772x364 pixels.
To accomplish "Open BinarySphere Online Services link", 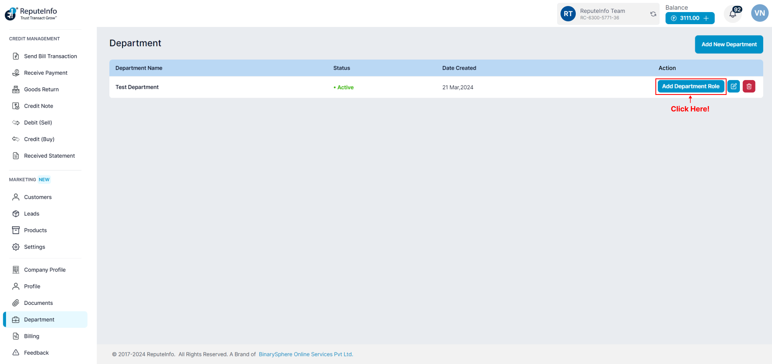I will tap(306, 354).
